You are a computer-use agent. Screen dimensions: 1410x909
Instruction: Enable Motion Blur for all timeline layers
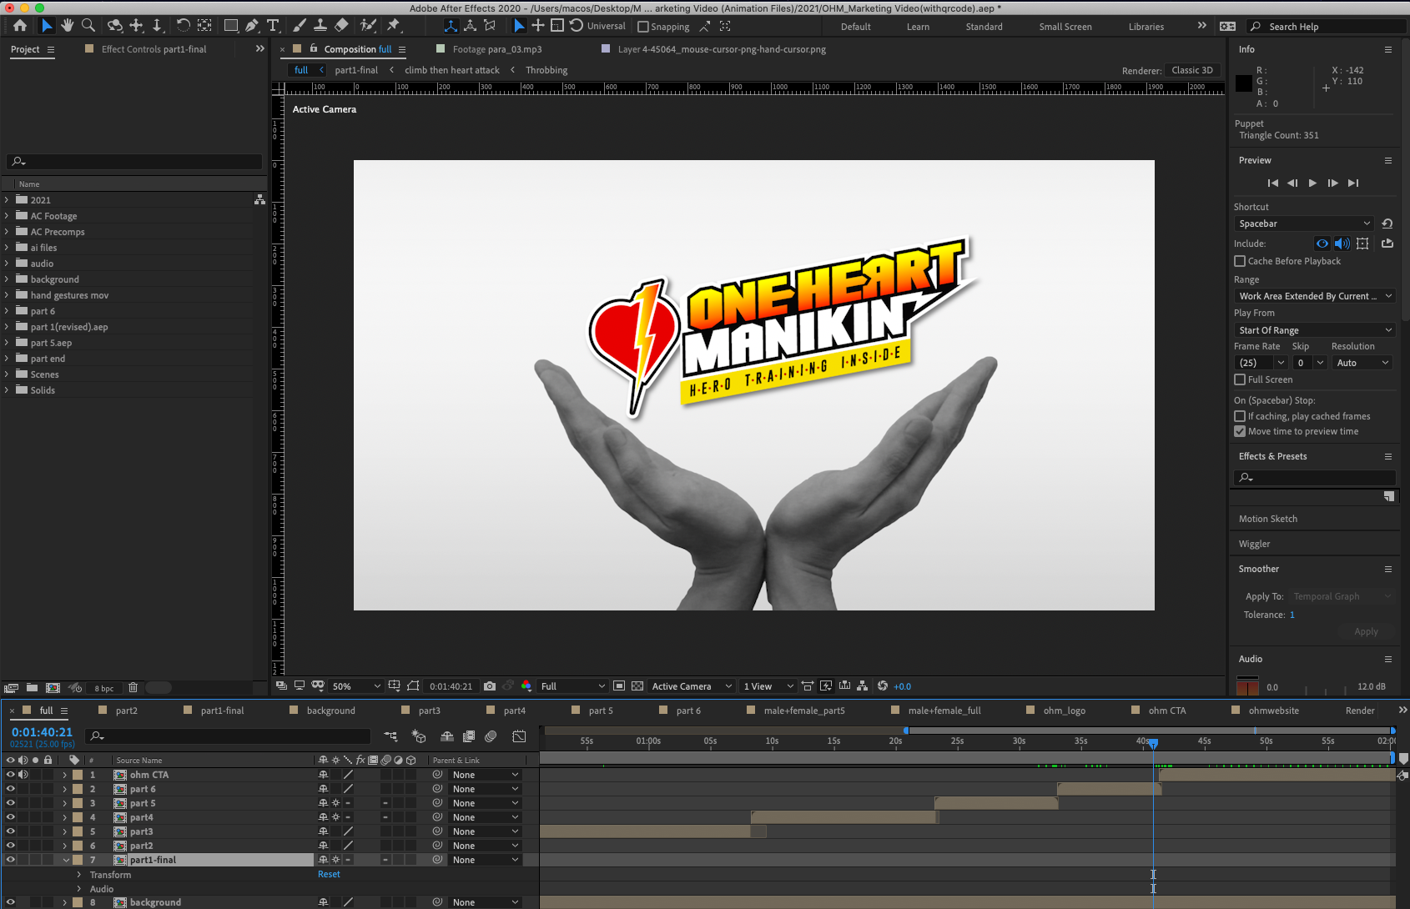tap(491, 736)
